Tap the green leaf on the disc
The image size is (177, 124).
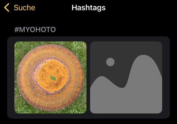(53, 78)
